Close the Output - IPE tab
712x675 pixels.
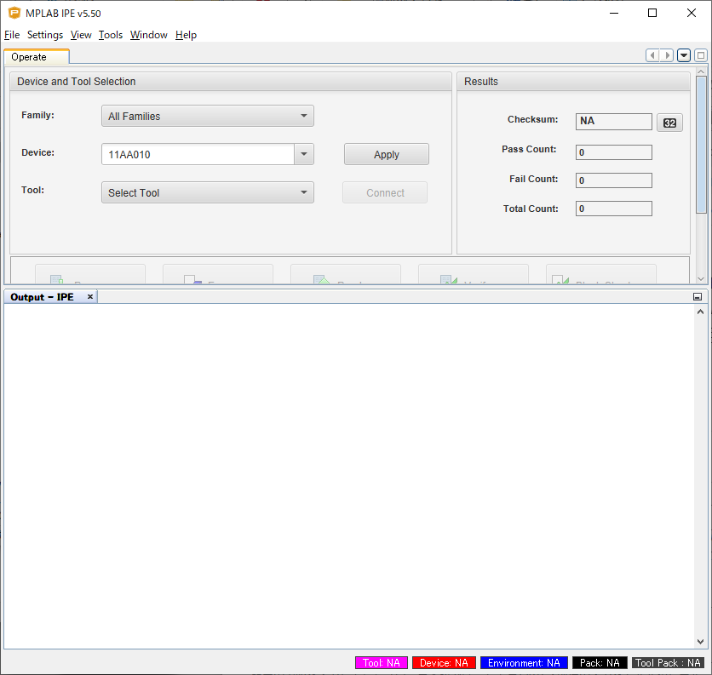(90, 296)
